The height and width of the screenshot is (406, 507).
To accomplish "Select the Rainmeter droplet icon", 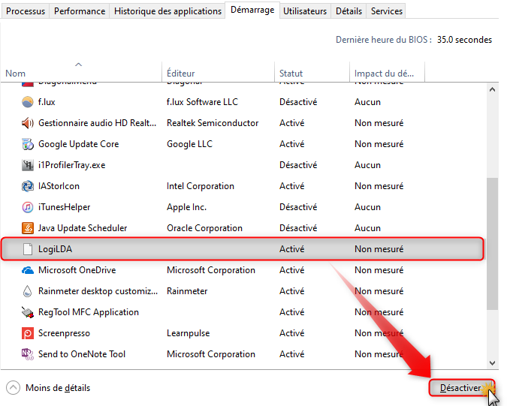I will (x=28, y=291).
